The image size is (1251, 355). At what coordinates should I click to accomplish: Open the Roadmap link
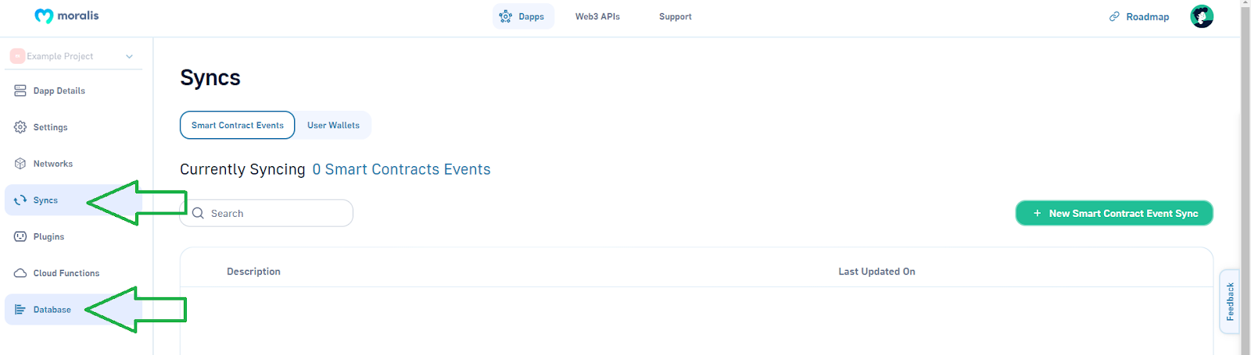pos(1139,16)
